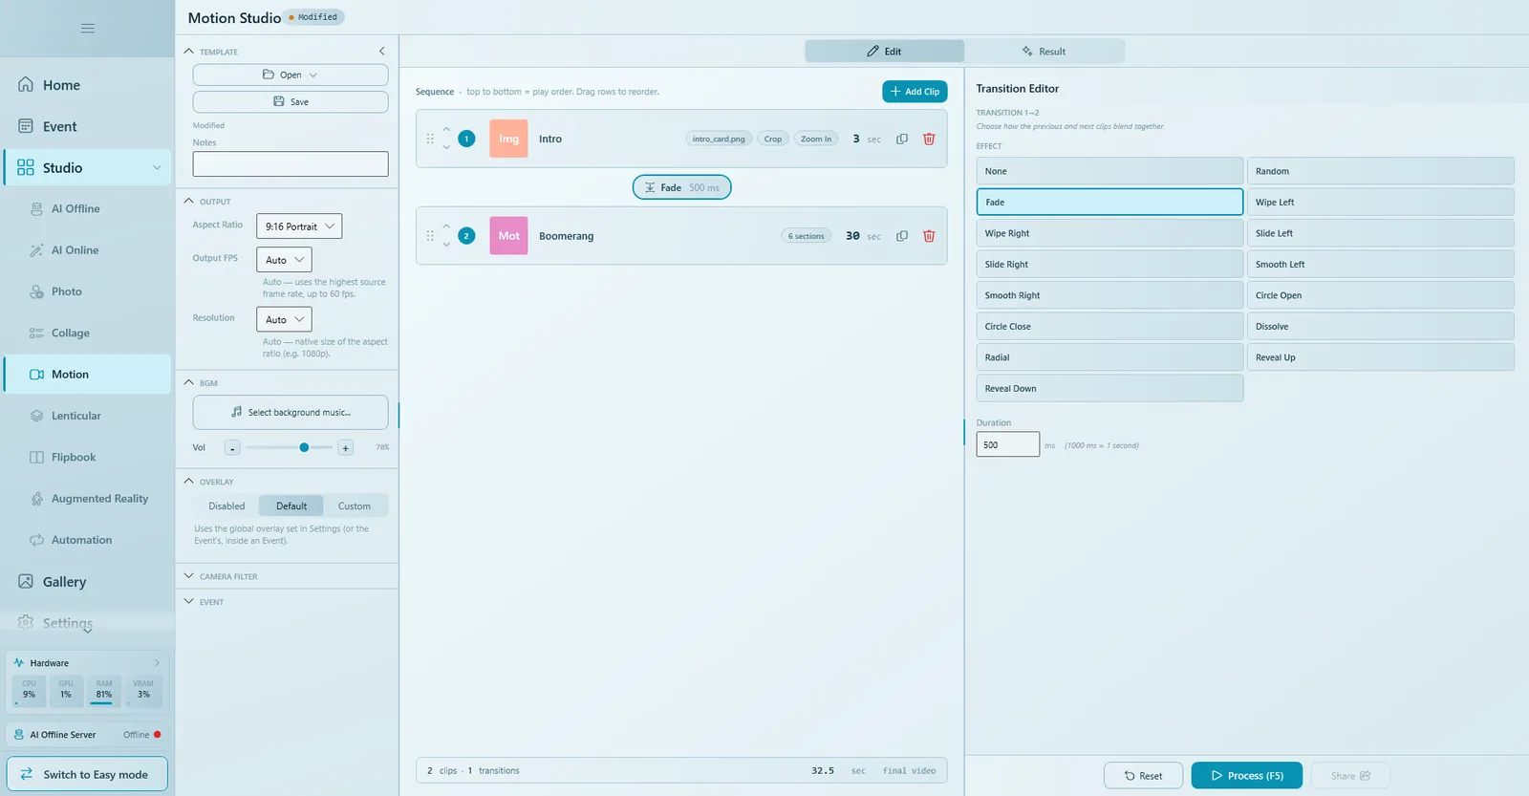Grab the Intro clip drag handle
1529x796 pixels.
pyautogui.click(x=430, y=139)
